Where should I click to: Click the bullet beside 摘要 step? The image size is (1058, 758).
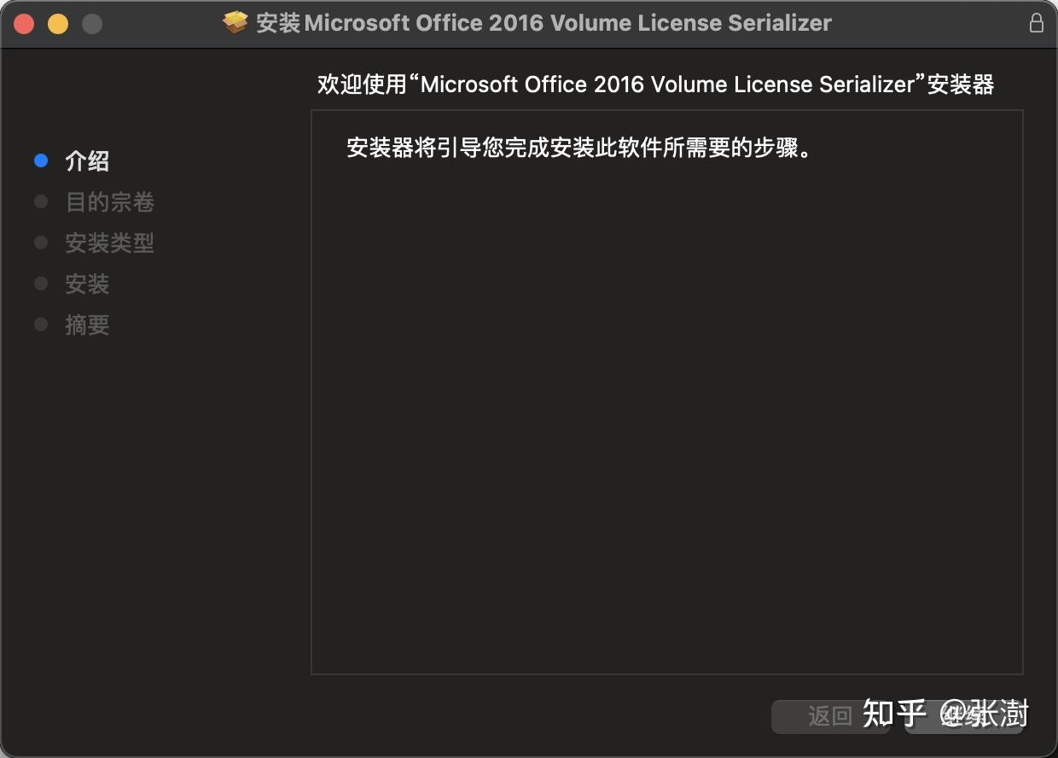[x=40, y=324]
